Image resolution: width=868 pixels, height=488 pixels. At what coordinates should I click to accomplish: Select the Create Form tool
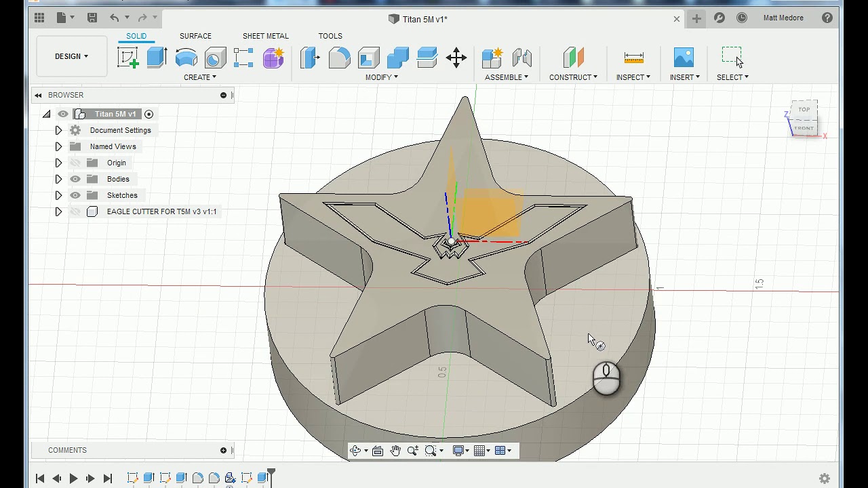click(273, 58)
